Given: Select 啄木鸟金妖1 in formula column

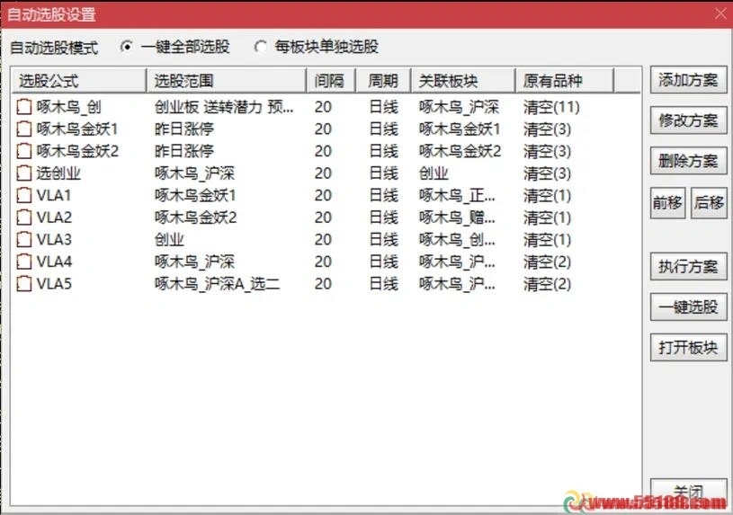Looking at the screenshot, I should (77, 129).
